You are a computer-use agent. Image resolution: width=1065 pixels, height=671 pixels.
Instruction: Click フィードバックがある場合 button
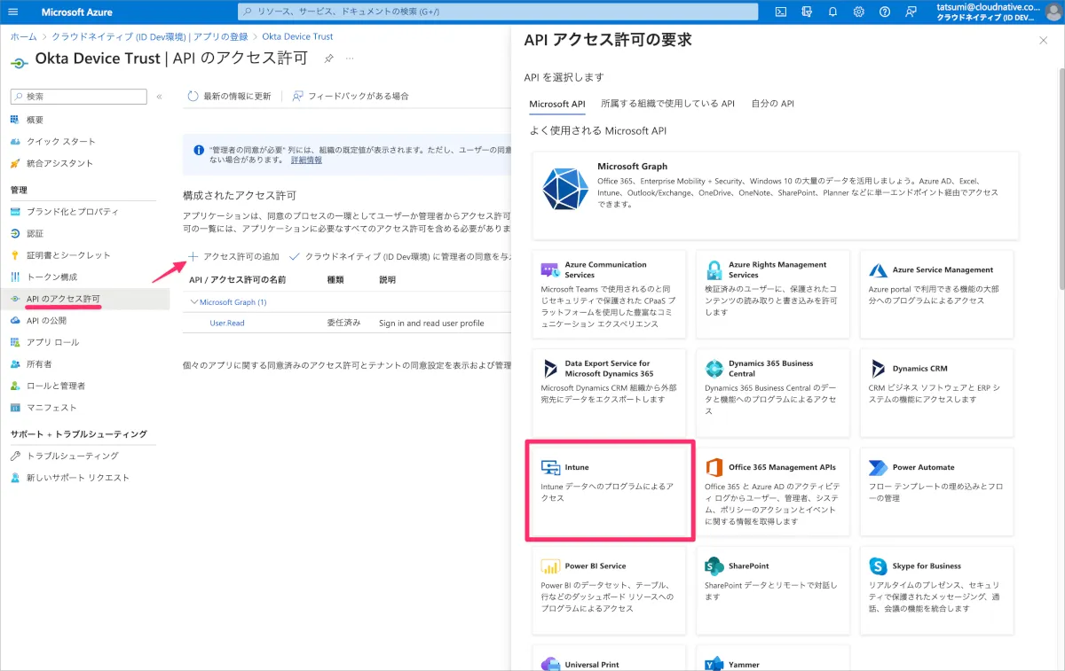point(351,96)
